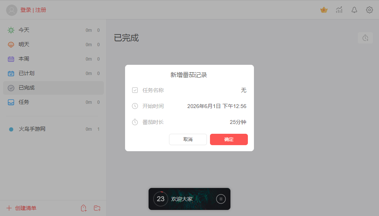Click the add folder icon
Viewport: 379px width, 216px height.
[97, 208]
